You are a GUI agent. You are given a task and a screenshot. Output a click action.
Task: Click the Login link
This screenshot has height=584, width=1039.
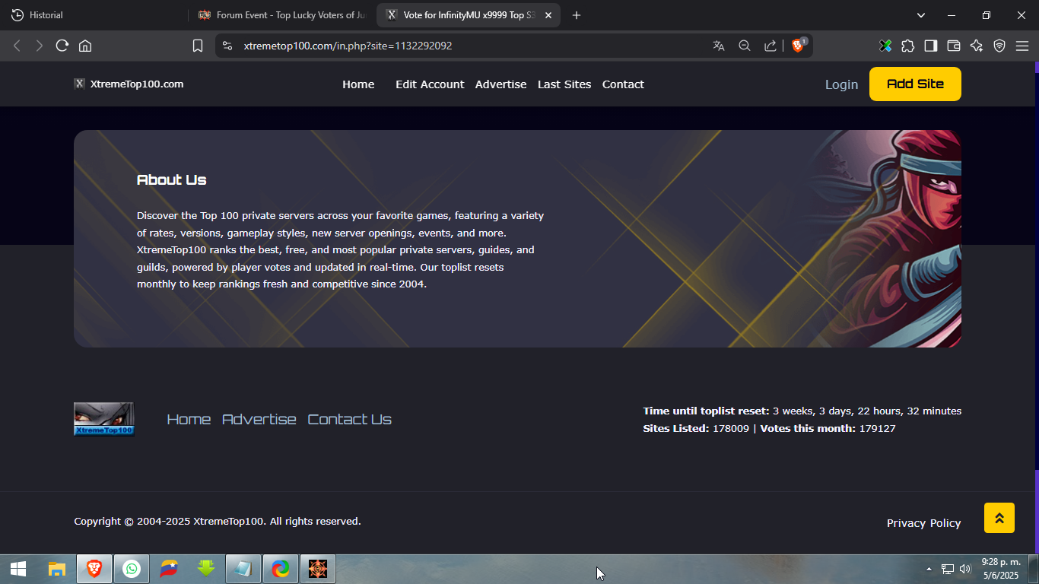841,84
